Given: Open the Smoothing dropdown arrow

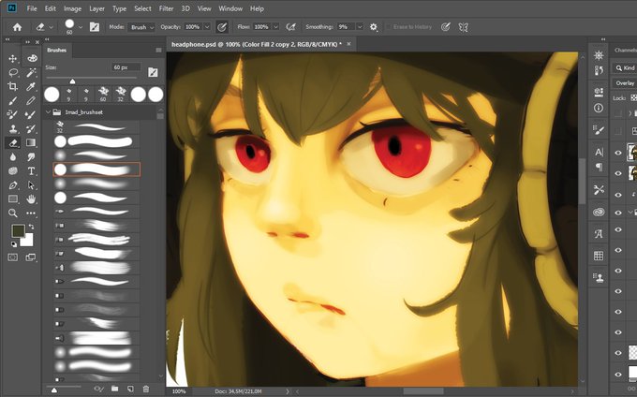Looking at the screenshot, I should coord(360,27).
